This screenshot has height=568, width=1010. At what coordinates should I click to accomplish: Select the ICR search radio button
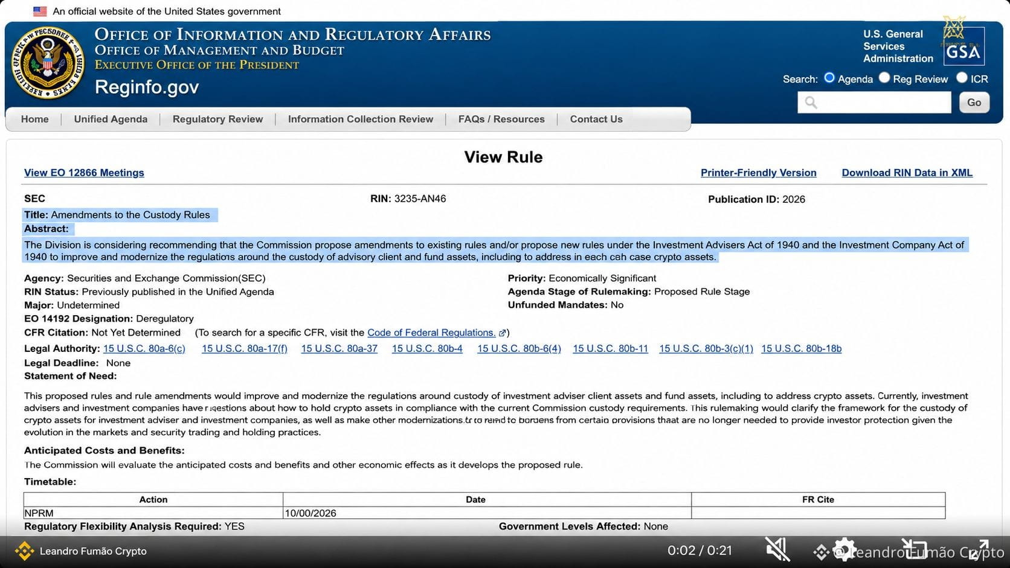pos(962,78)
